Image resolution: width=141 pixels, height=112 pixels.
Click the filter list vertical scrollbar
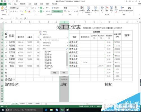point(67,60)
